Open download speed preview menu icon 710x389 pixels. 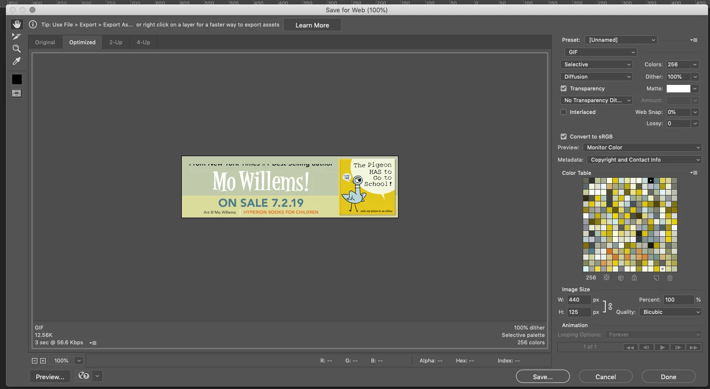click(x=93, y=343)
